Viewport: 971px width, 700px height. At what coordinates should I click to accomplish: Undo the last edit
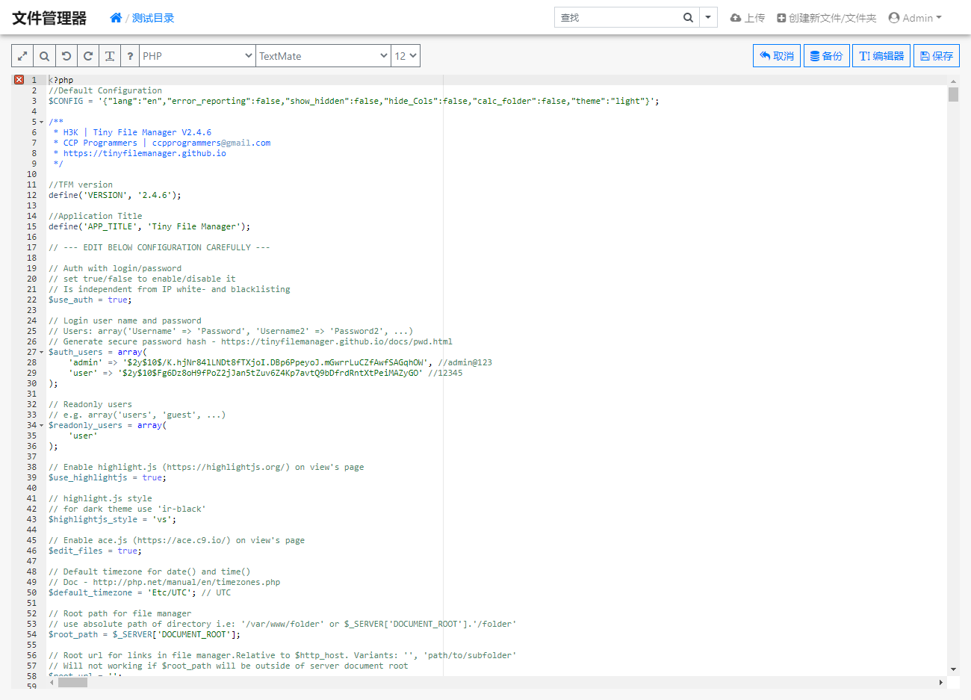66,56
